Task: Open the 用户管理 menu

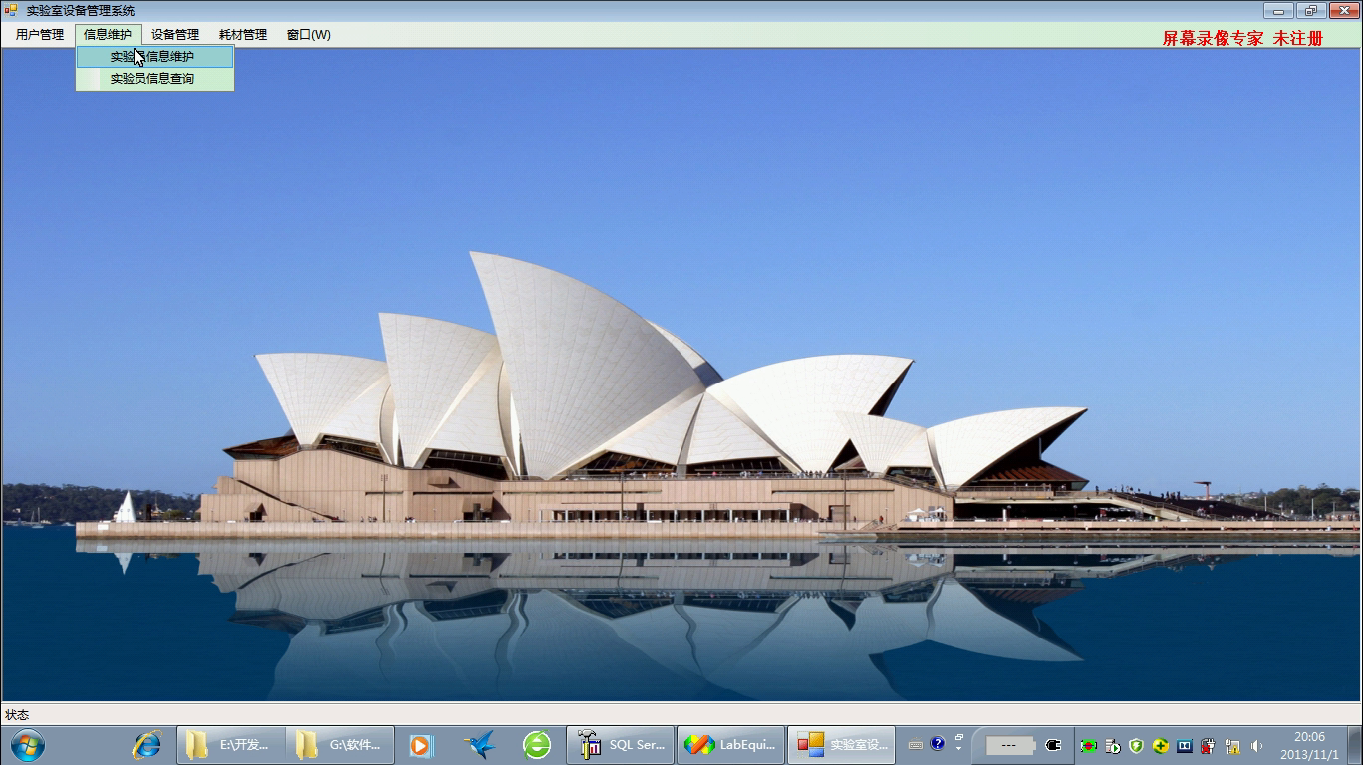Action: point(40,34)
